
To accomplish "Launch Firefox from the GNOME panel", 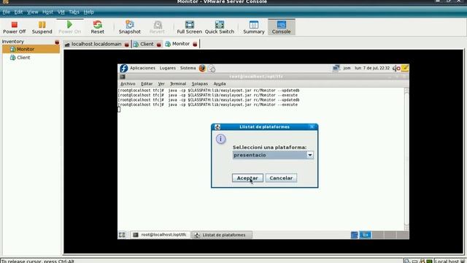I will click(202, 68).
